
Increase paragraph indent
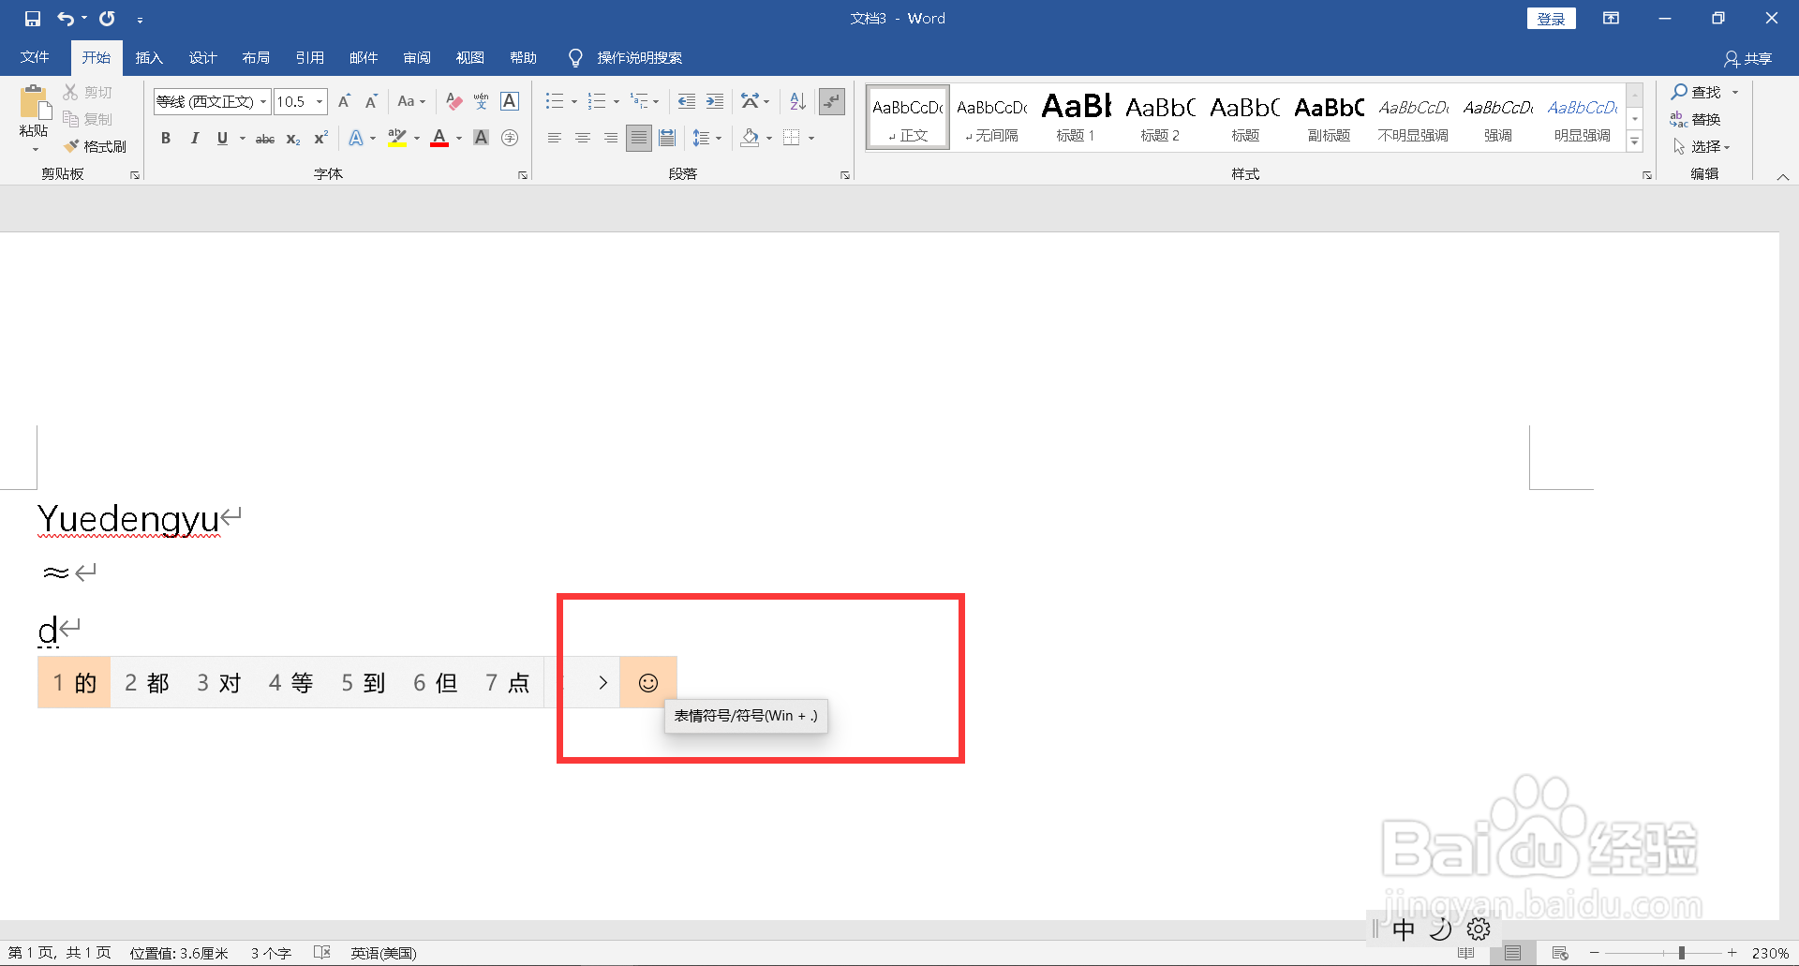pyautogui.click(x=715, y=101)
